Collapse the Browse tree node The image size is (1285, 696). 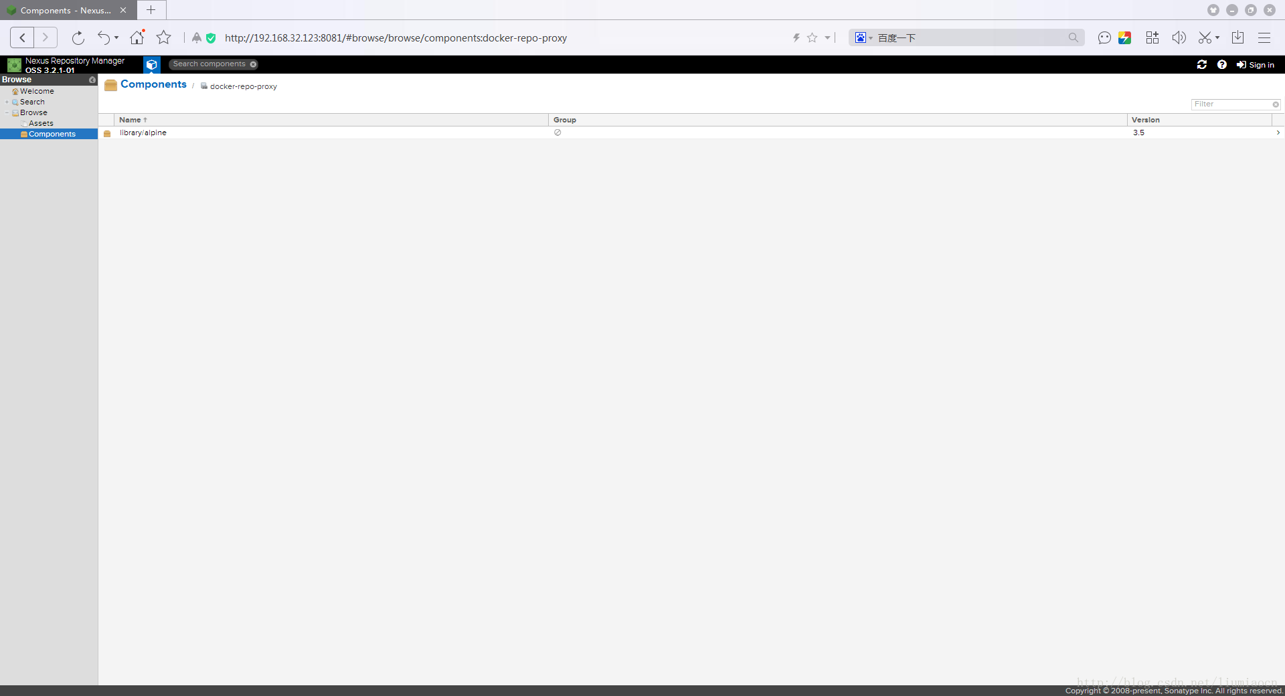[7, 112]
